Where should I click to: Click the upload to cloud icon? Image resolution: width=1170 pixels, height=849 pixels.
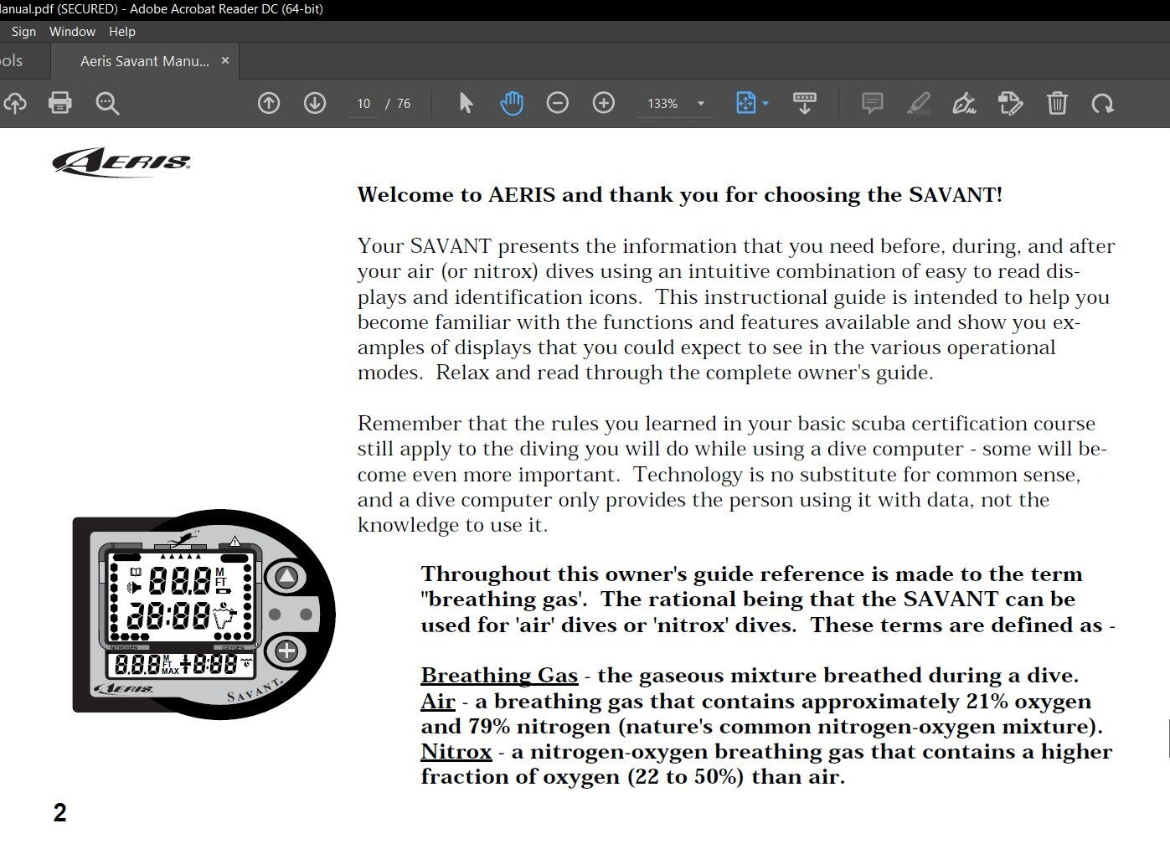[14, 103]
